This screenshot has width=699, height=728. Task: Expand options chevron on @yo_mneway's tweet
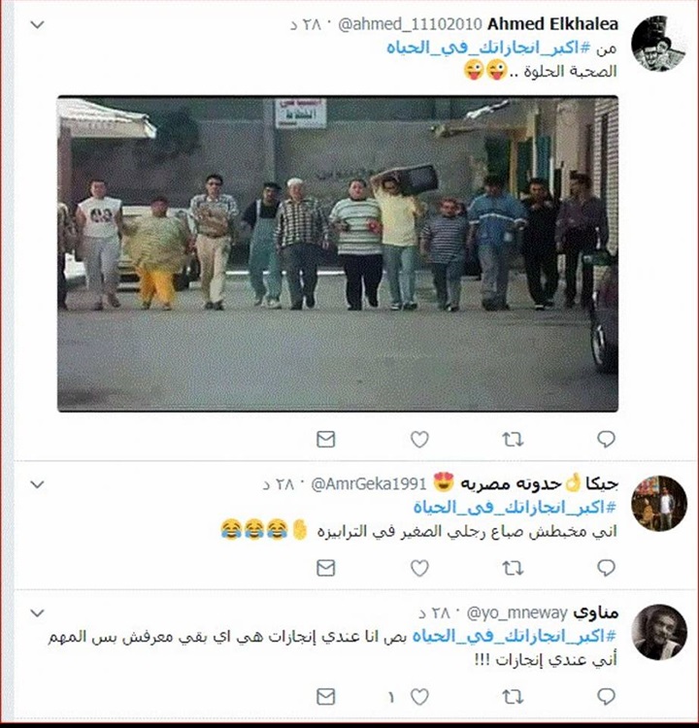pyautogui.click(x=37, y=612)
